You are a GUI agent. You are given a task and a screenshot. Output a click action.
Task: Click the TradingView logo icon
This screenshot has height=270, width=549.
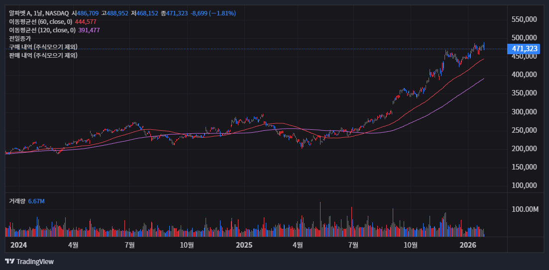coord(9,262)
